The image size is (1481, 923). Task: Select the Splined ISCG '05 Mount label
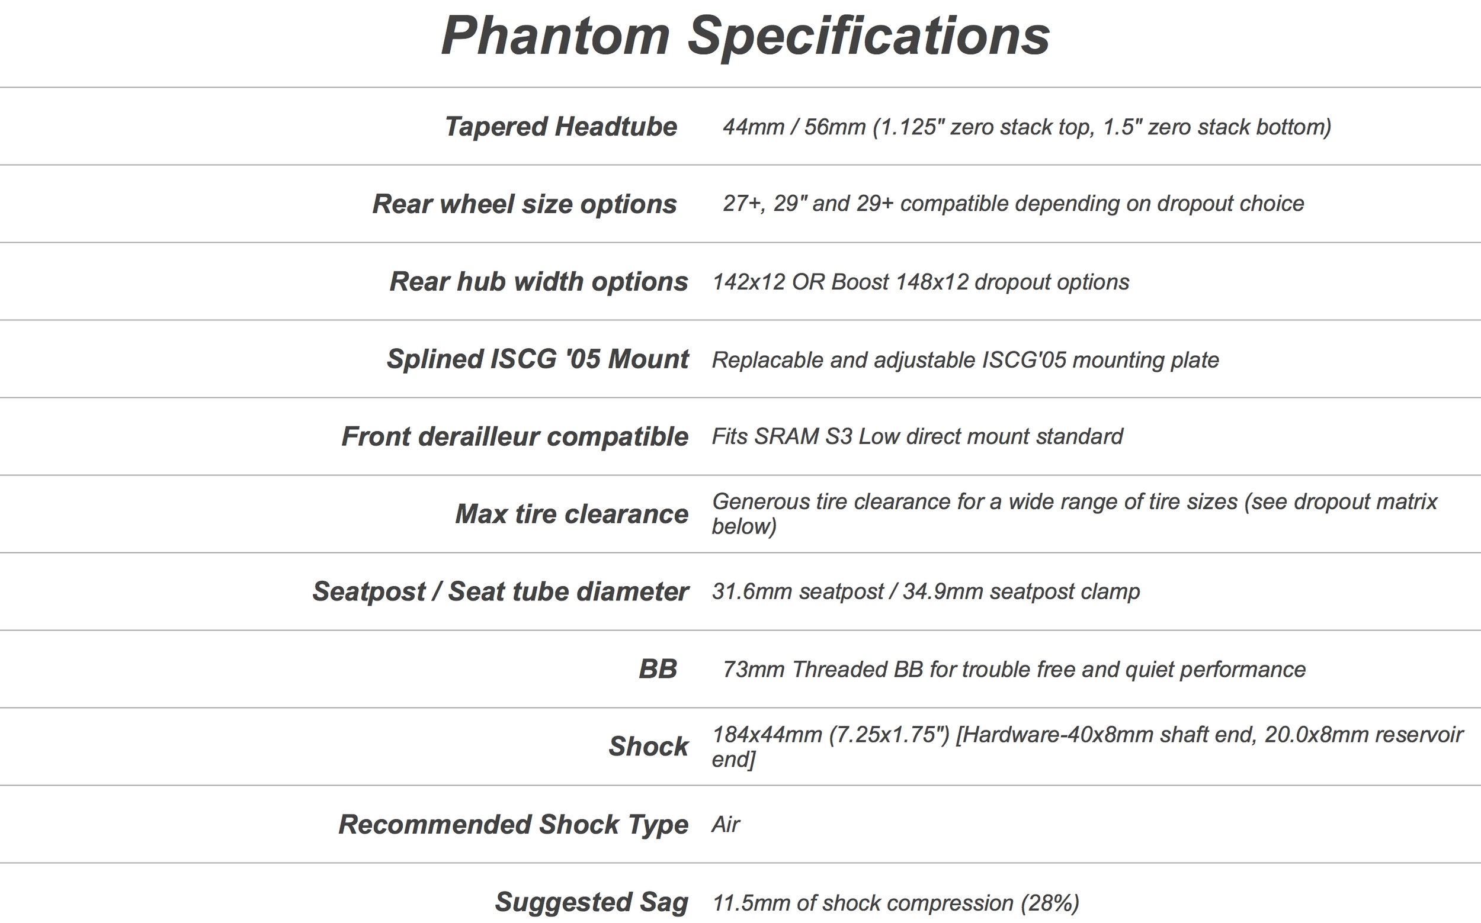pos(537,359)
